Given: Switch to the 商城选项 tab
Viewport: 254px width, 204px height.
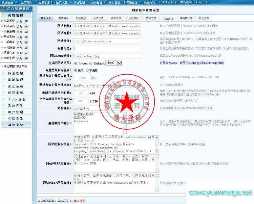Looking at the screenshot, I should (151, 19).
